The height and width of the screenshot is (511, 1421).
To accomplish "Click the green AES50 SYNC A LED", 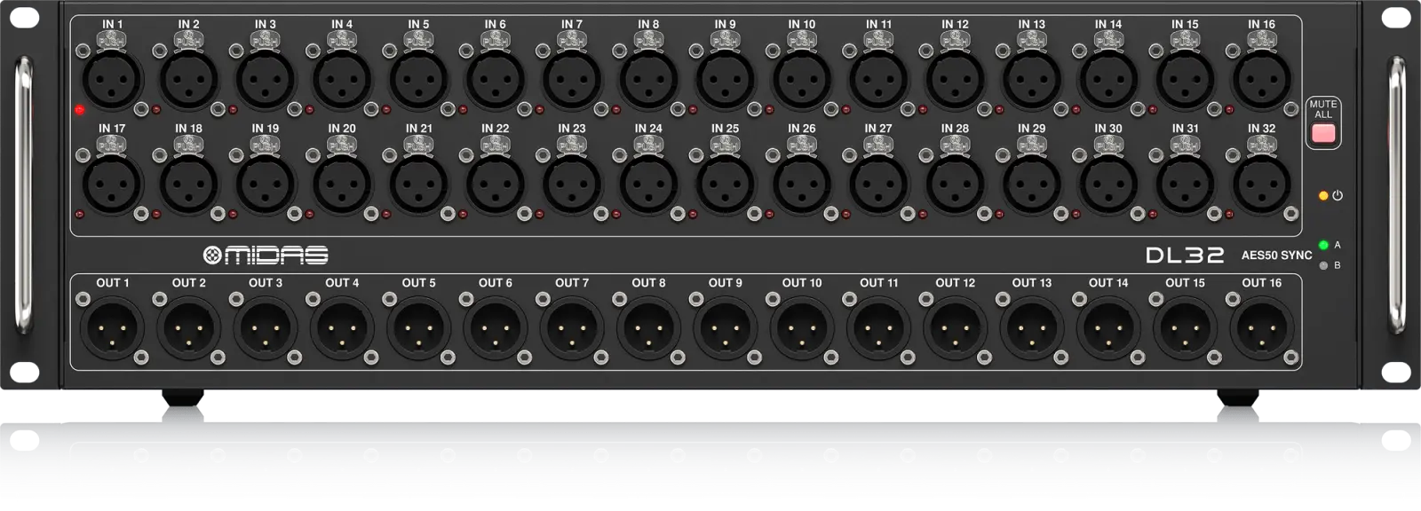I will (1323, 245).
